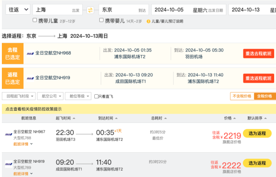Click 默认排序 column header

255,118
